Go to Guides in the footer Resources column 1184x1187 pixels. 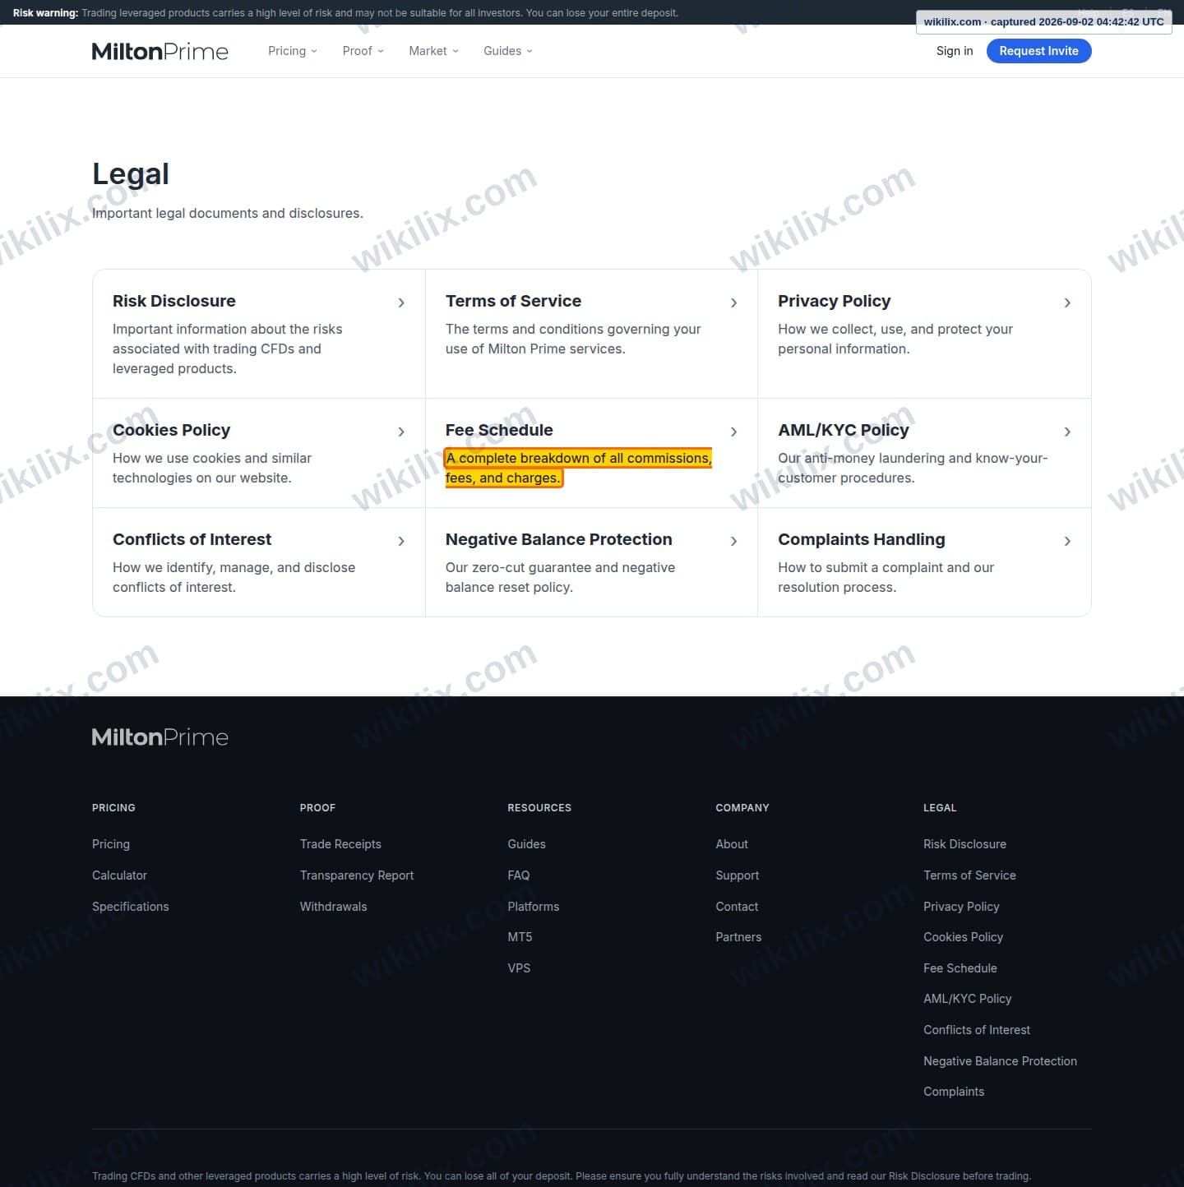[x=527, y=844]
